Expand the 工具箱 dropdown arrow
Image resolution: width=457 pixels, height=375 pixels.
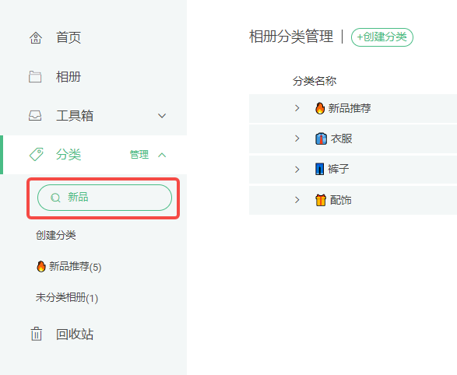point(162,116)
